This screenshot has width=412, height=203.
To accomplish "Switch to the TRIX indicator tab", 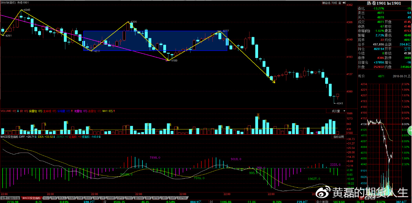I will pos(129,198).
